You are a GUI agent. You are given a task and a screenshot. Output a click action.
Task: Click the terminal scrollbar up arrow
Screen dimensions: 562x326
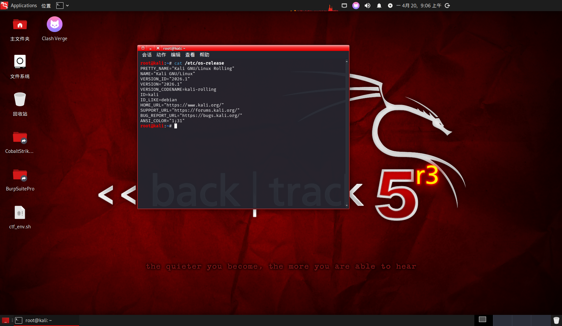pos(347,61)
